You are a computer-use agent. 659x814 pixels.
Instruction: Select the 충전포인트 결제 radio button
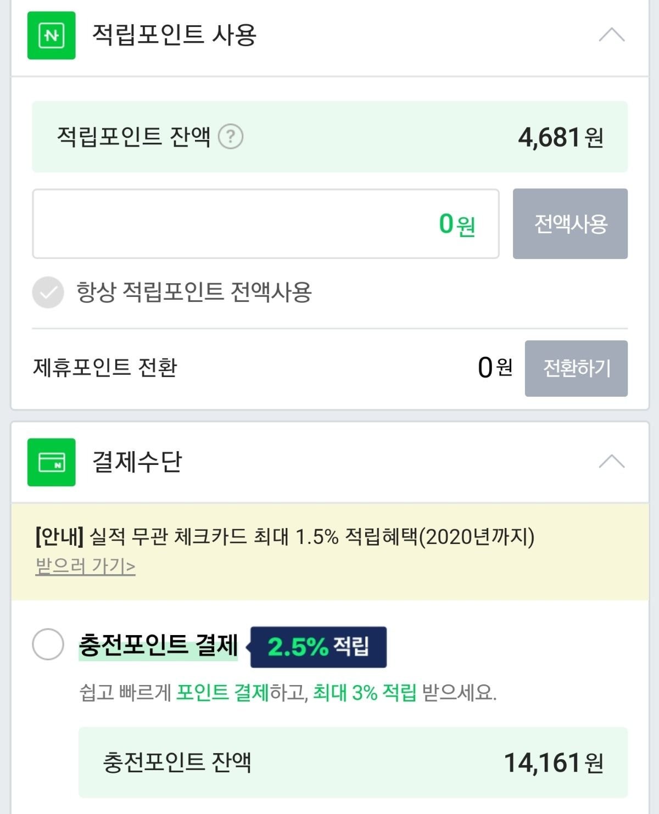48,644
